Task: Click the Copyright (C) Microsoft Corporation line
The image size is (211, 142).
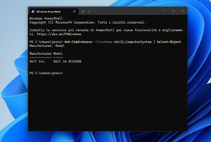Action: (88, 23)
